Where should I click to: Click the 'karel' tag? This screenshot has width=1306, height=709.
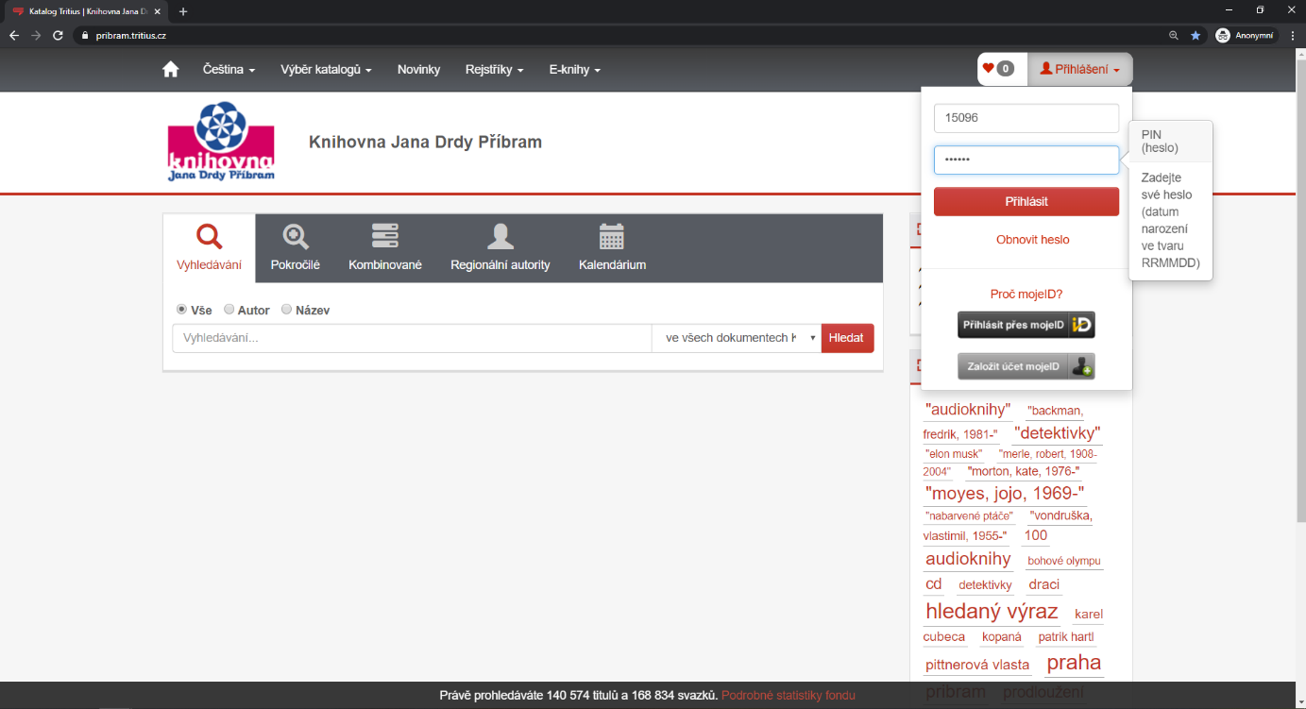(x=1089, y=615)
